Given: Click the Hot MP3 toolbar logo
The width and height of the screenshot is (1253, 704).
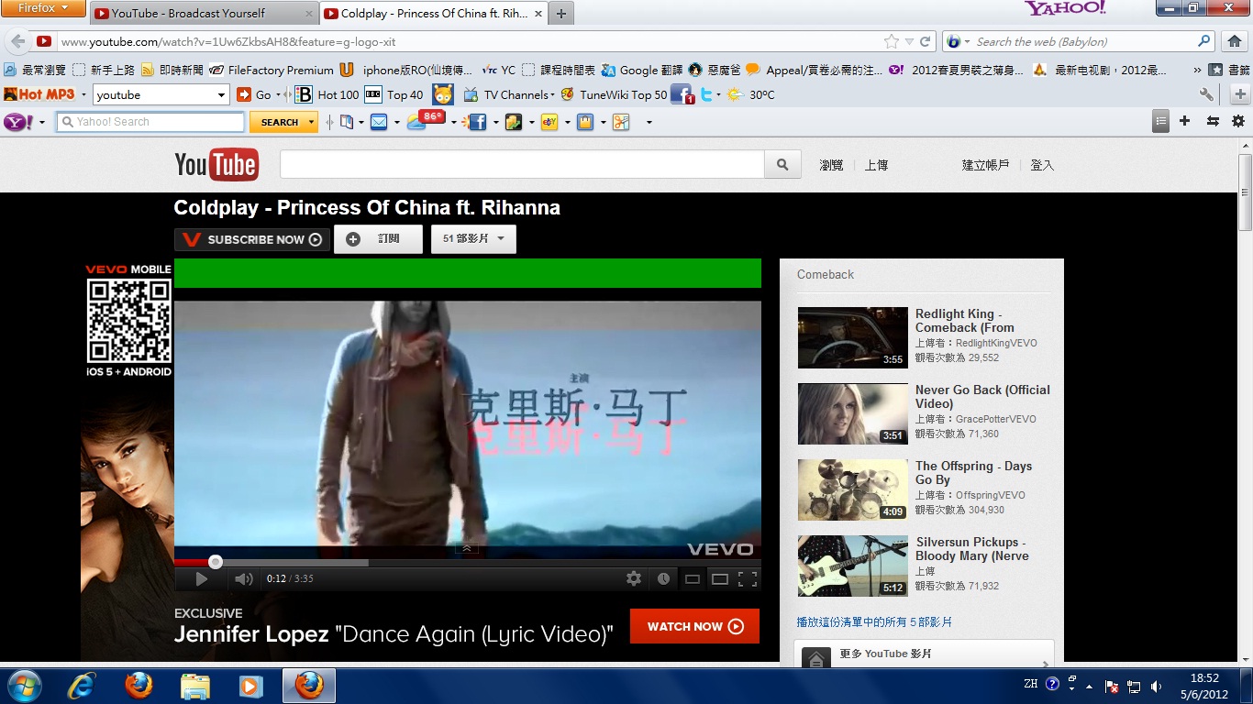Looking at the screenshot, I should coord(39,94).
